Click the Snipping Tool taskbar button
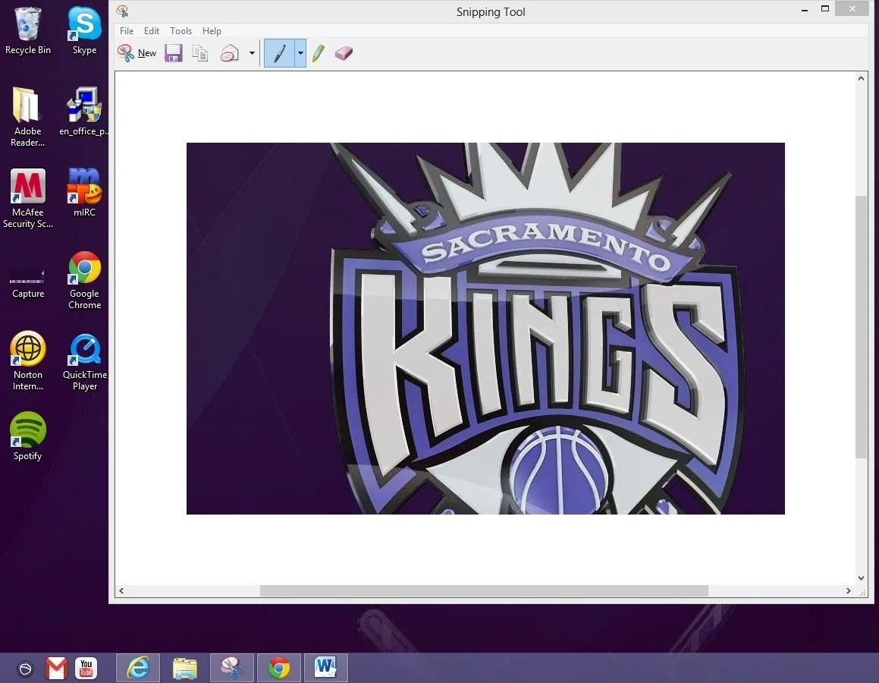Viewport: 879px width, 683px height. click(231, 668)
